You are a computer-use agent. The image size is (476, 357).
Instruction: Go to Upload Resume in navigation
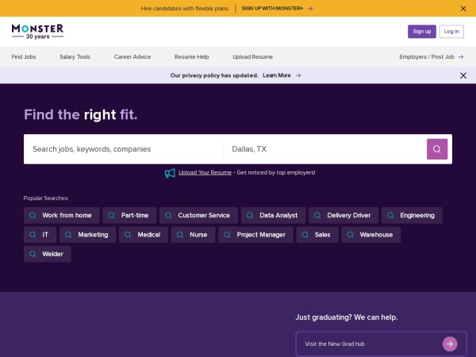tap(252, 57)
